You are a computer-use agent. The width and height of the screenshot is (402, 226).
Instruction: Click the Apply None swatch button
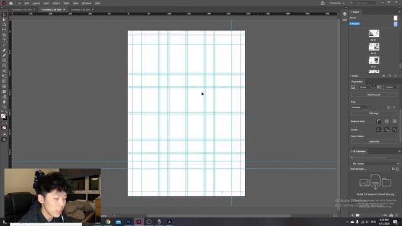pyautogui.click(x=4, y=128)
